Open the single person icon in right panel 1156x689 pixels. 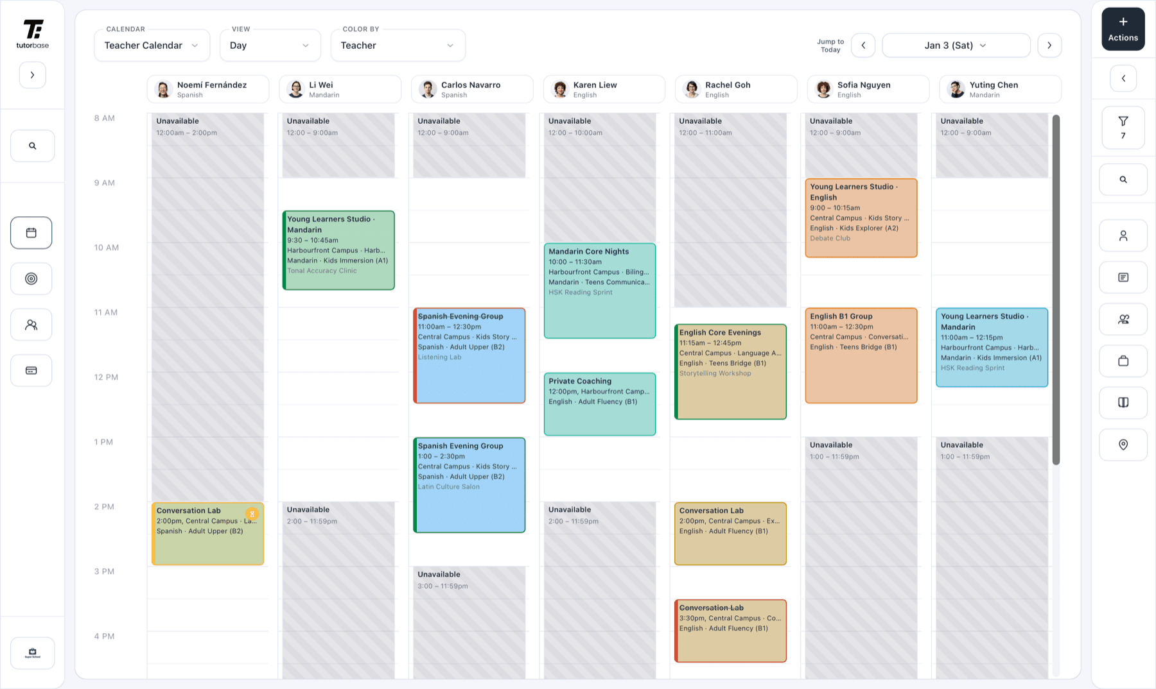click(1123, 236)
